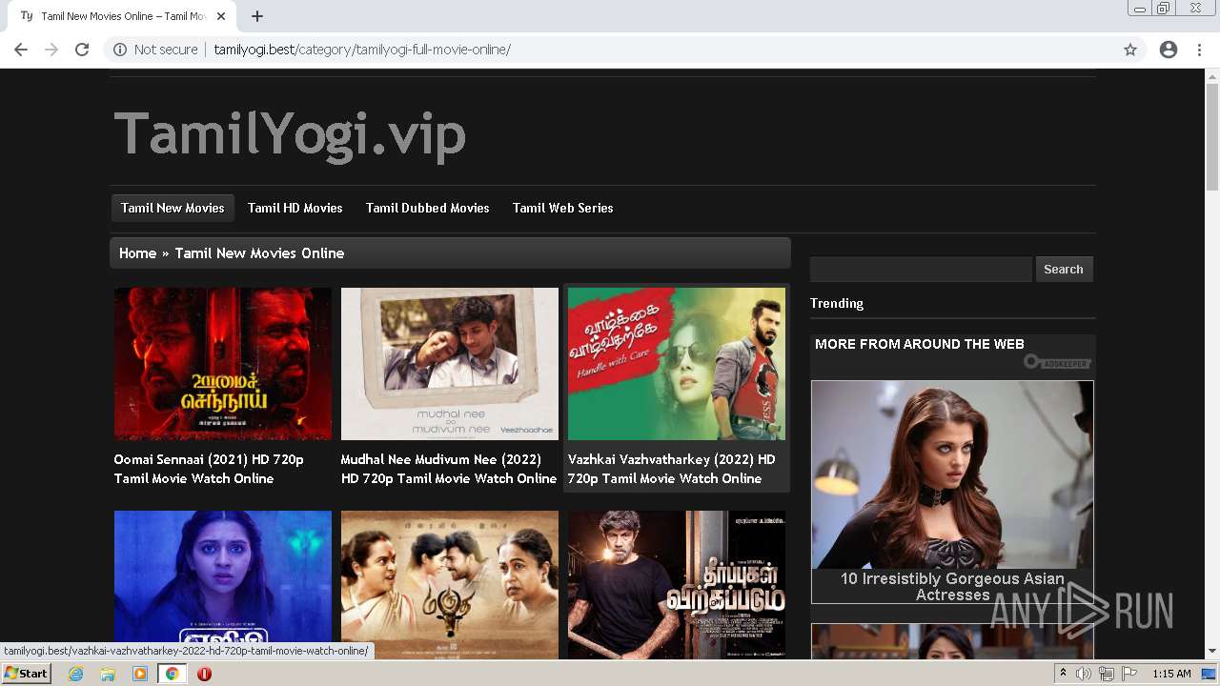1220x686 pixels.
Task: Go back with the browser back arrow
Action: pos(21,50)
